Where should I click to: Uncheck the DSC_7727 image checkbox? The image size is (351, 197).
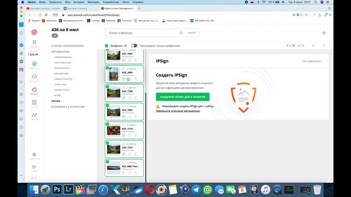point(107,143)
